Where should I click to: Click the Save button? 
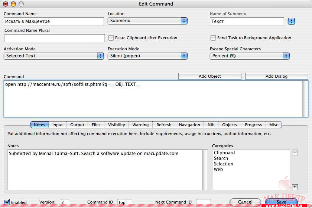282,202
